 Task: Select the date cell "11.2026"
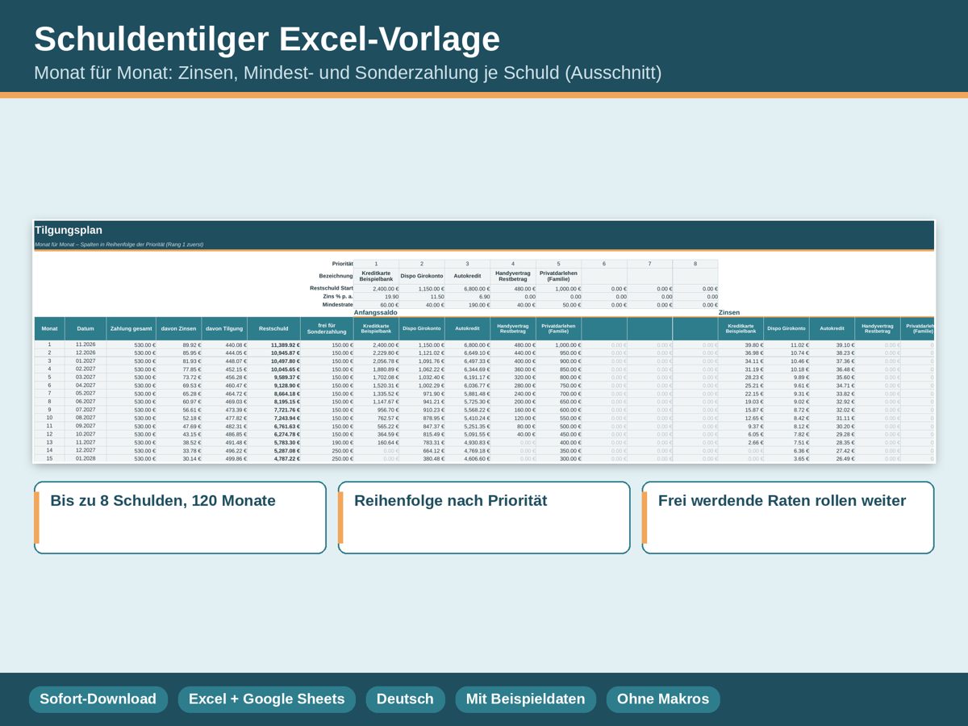pyautogui.click(x=86, y=344)
